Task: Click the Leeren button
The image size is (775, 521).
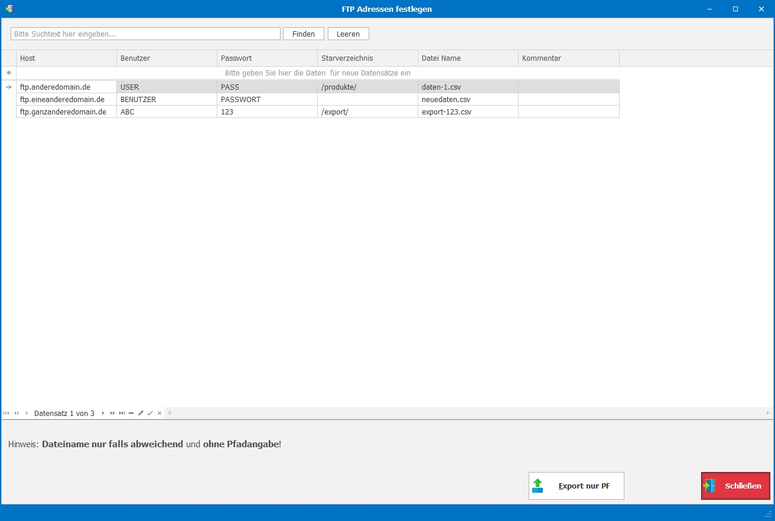Action: [349, 34]
